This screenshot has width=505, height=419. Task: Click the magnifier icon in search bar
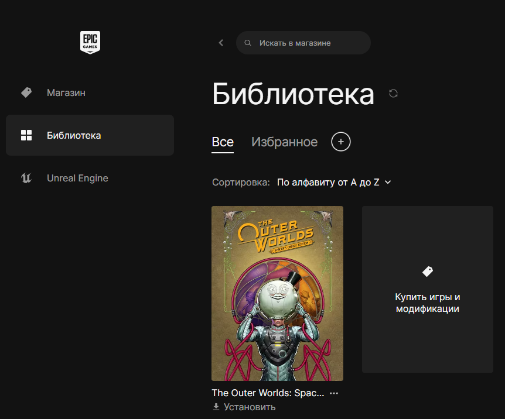[248, 43]
